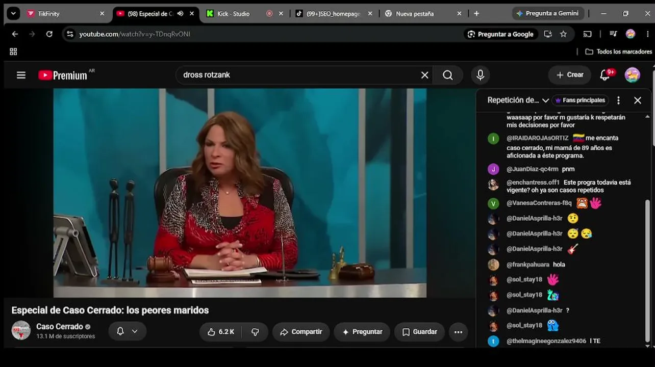Screen dimensions: 655x367
Task: Click the install/screen icon beside Preguntar a Google
Action: (548, 34)
